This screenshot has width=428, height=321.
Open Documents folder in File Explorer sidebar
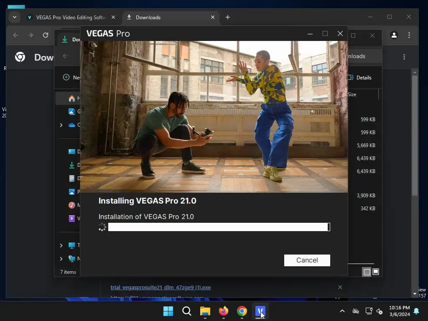click(x=72, y=178)
